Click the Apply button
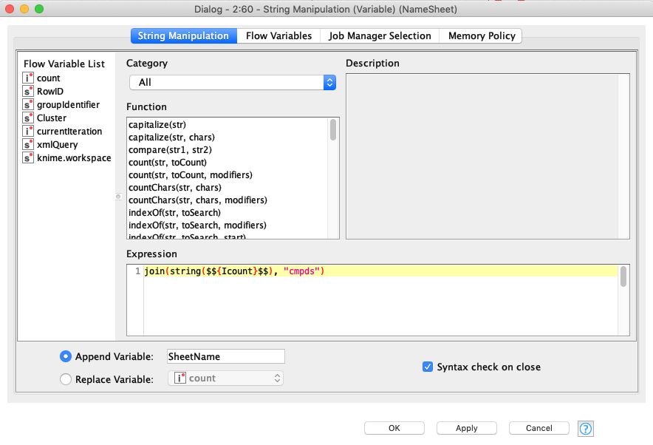This screenshot has height=445, width=653. (x=466, y=428)
